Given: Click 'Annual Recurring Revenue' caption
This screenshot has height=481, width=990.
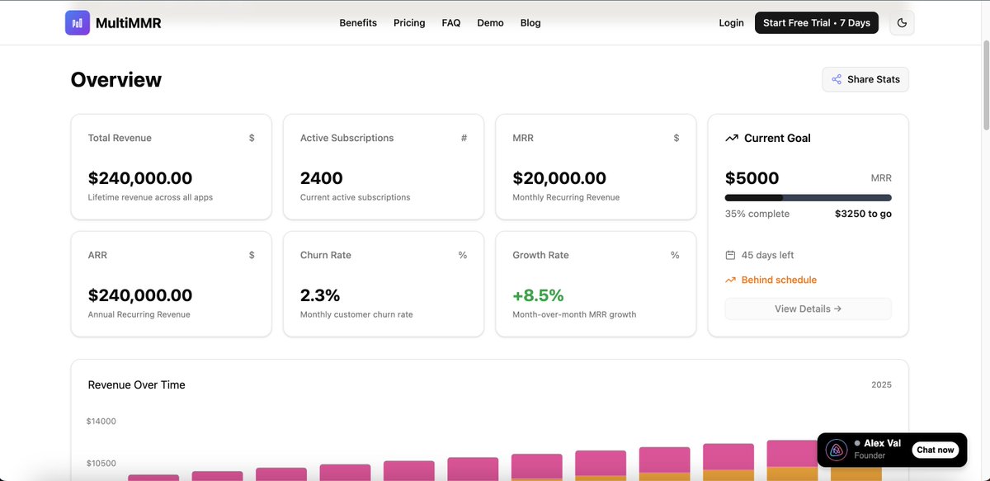Looking at the screenshot, I should click(x=139, y=314).
